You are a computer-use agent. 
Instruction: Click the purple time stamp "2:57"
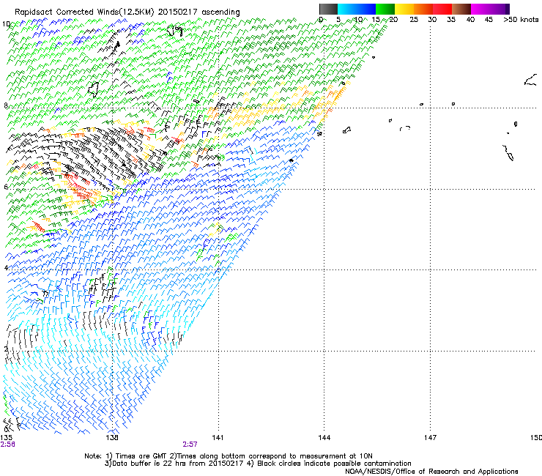[190, 445]
